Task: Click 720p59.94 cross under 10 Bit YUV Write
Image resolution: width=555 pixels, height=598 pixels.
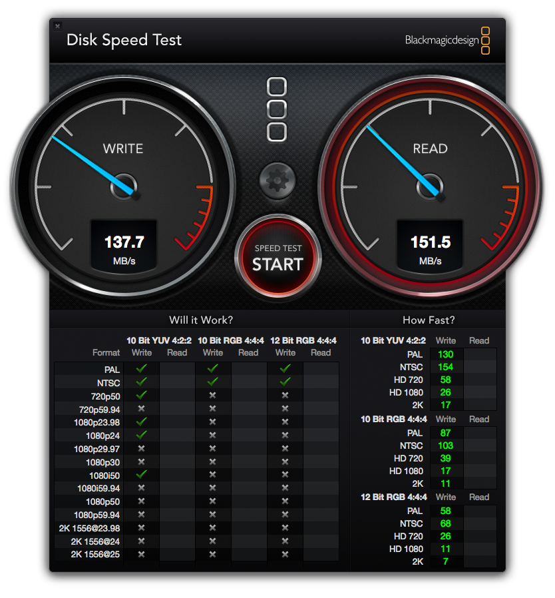Action: 141,408
